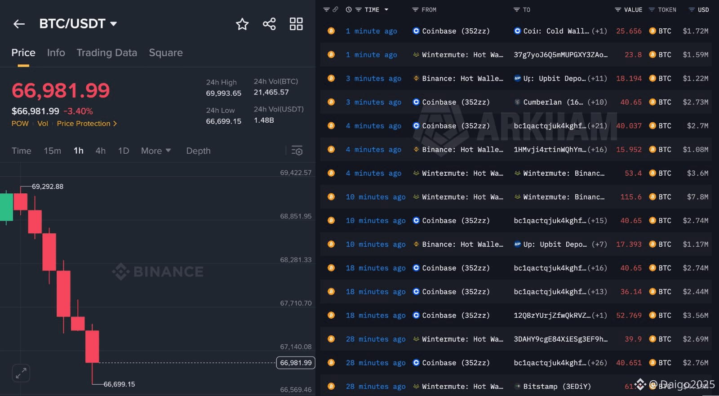This screenshot has width=719, height=396.
Task: Click the Vol tag link
Action: click(x=43, y=123)
